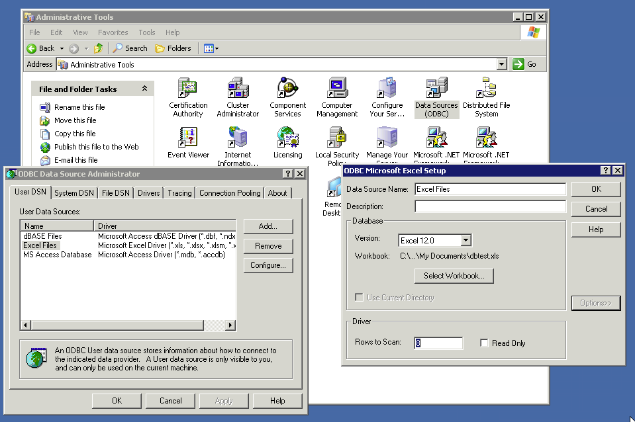Click the Go button beside the address bar
The image size is (635, 422).
524,64
